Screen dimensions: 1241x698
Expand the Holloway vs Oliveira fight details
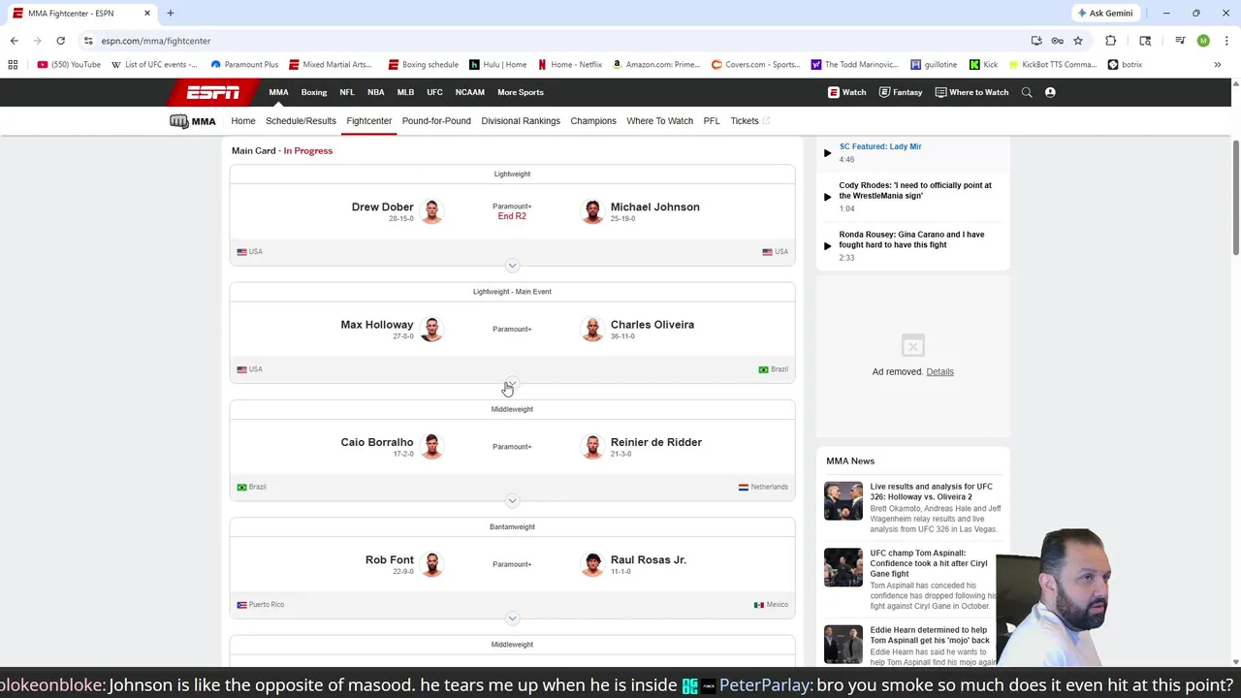(x=512, y=383)
